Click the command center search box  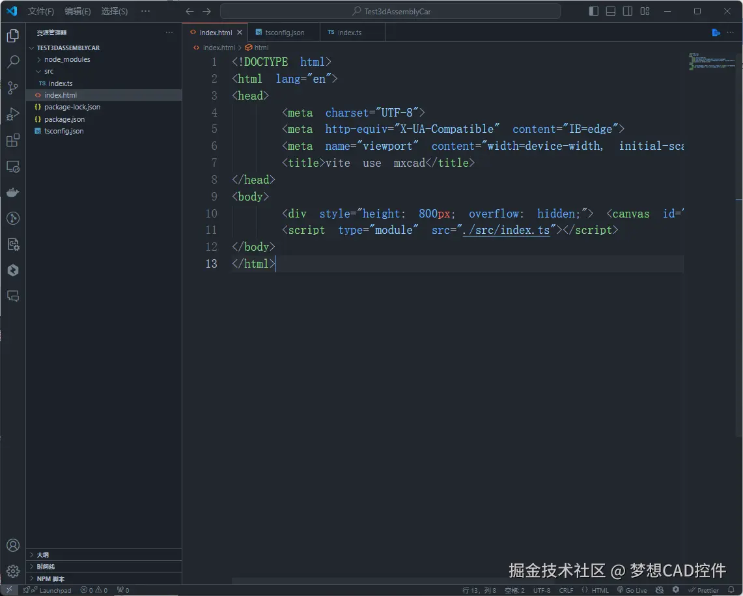(391, 11)
